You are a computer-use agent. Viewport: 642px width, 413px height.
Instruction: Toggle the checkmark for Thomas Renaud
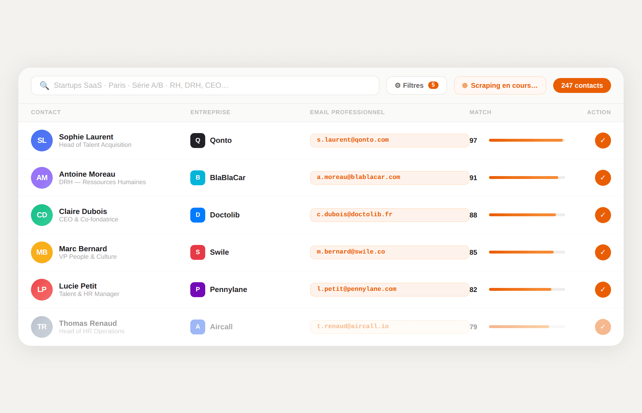[x=603, y=327]
